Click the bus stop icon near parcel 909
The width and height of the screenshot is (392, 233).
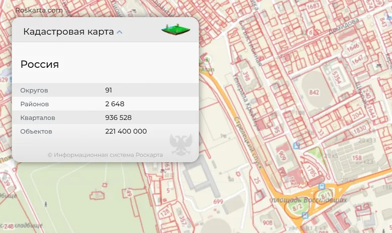point(297,146)
